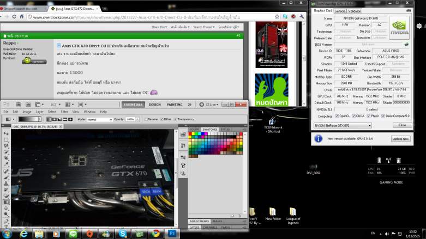Open League of legends desktop folder
426x239 pixels.
pos(293,216)
